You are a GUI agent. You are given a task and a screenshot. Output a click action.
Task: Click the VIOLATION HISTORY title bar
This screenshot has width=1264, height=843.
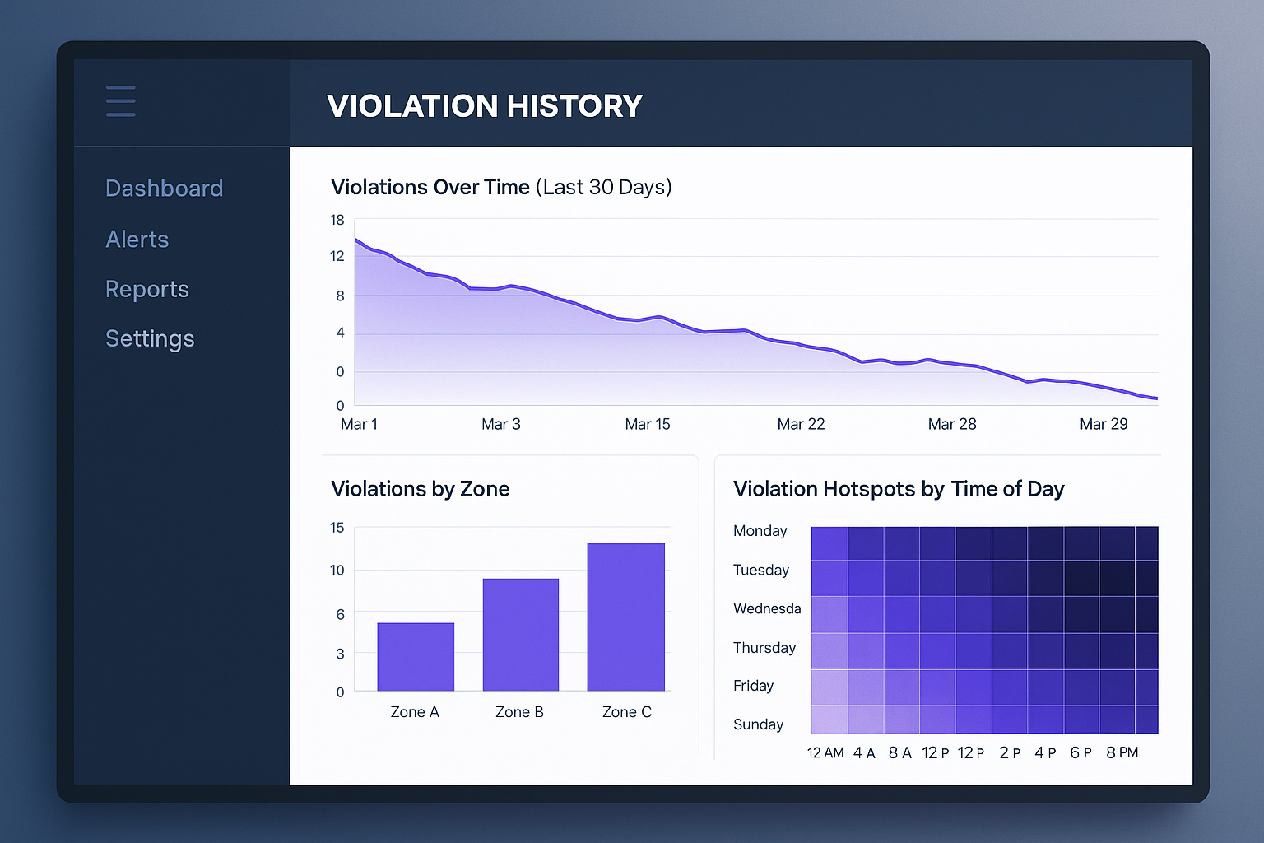[x=484, y=105]
